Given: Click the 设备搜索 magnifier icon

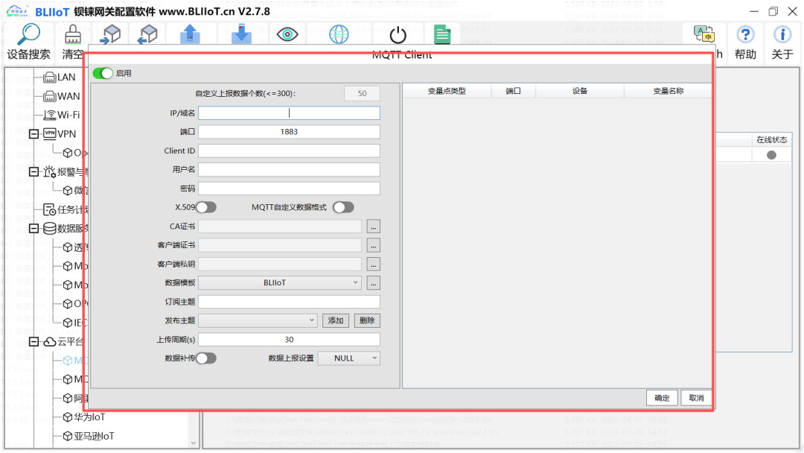Looking at the screenshot, I should (28, 35).
